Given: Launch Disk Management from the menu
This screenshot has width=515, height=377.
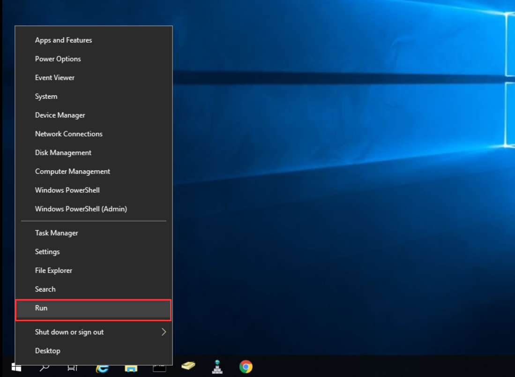Looking at the screenshot, I should tap(63, 153).
